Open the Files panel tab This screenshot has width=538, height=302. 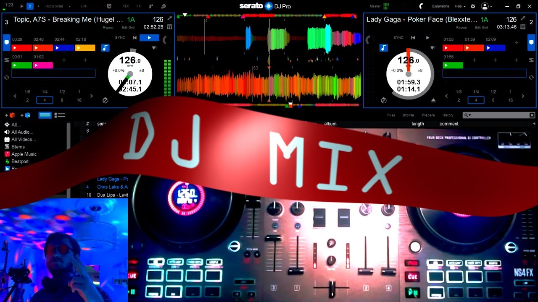point(391,115)
